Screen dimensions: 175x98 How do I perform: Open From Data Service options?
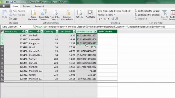point(44,15)
